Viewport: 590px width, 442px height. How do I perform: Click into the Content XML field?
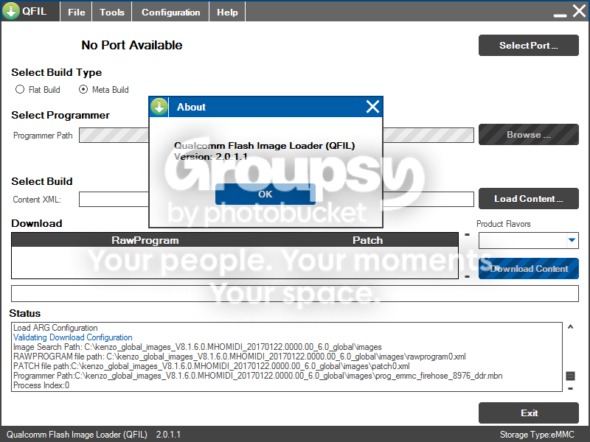[x=276, y=199]
